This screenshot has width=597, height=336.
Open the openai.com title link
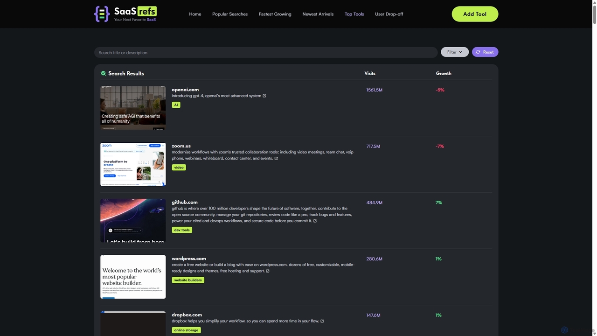[185, 90]
